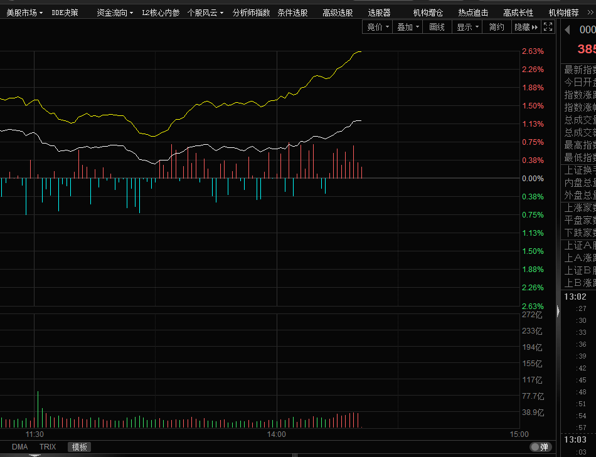This screenshot has width=596, height=457.
Task: Switch to the TRIX indicator tab
Action: click(x=48, y=447)
